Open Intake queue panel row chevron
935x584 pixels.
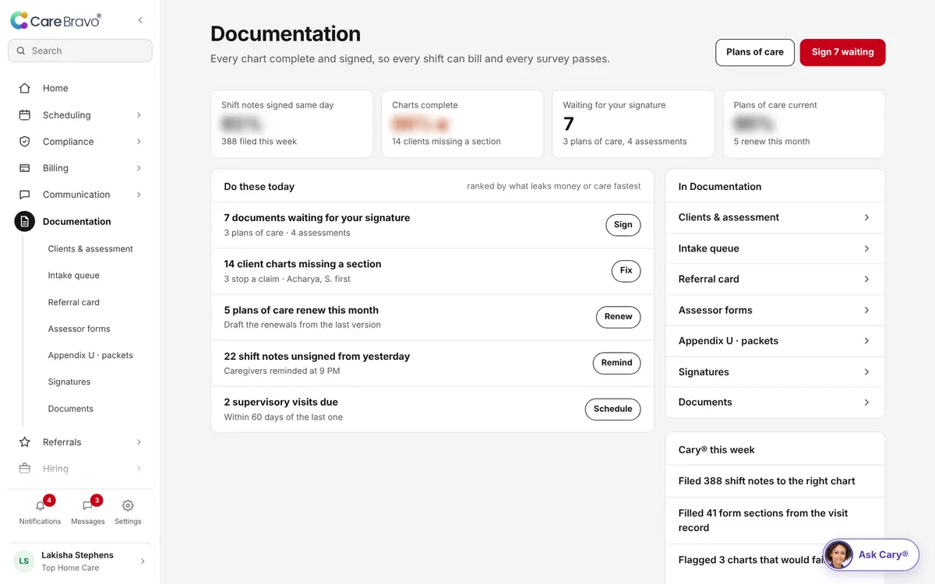866,248
